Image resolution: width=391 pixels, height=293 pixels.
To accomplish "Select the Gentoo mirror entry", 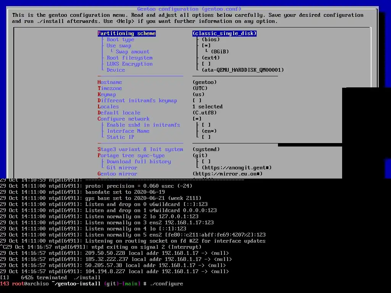I will tap(118, 174).
